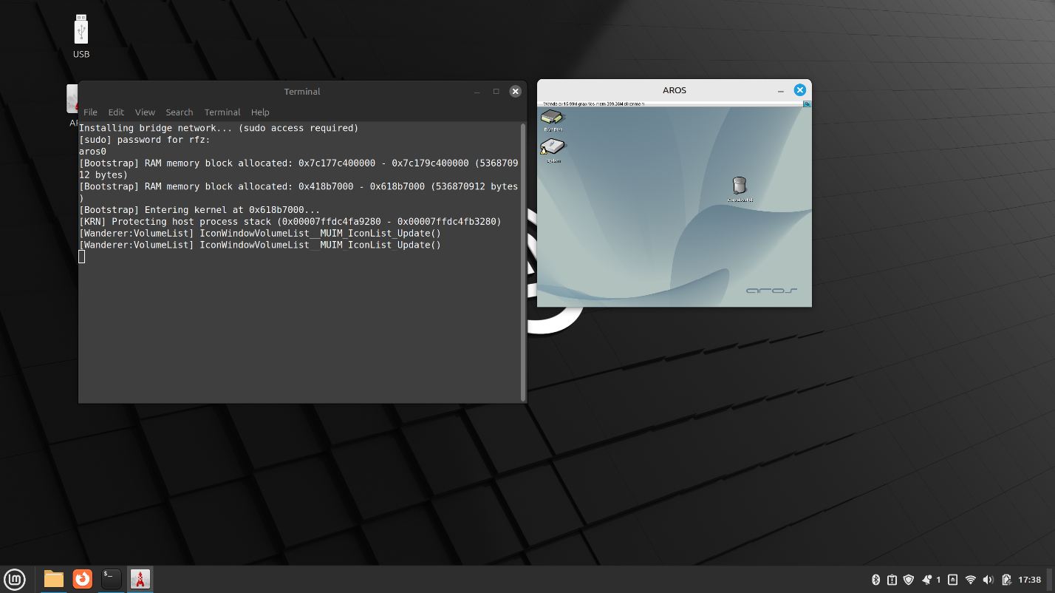Open the Terminal Edit menu
This screenshot has height=593, width=1055.
tap(116, 112)
